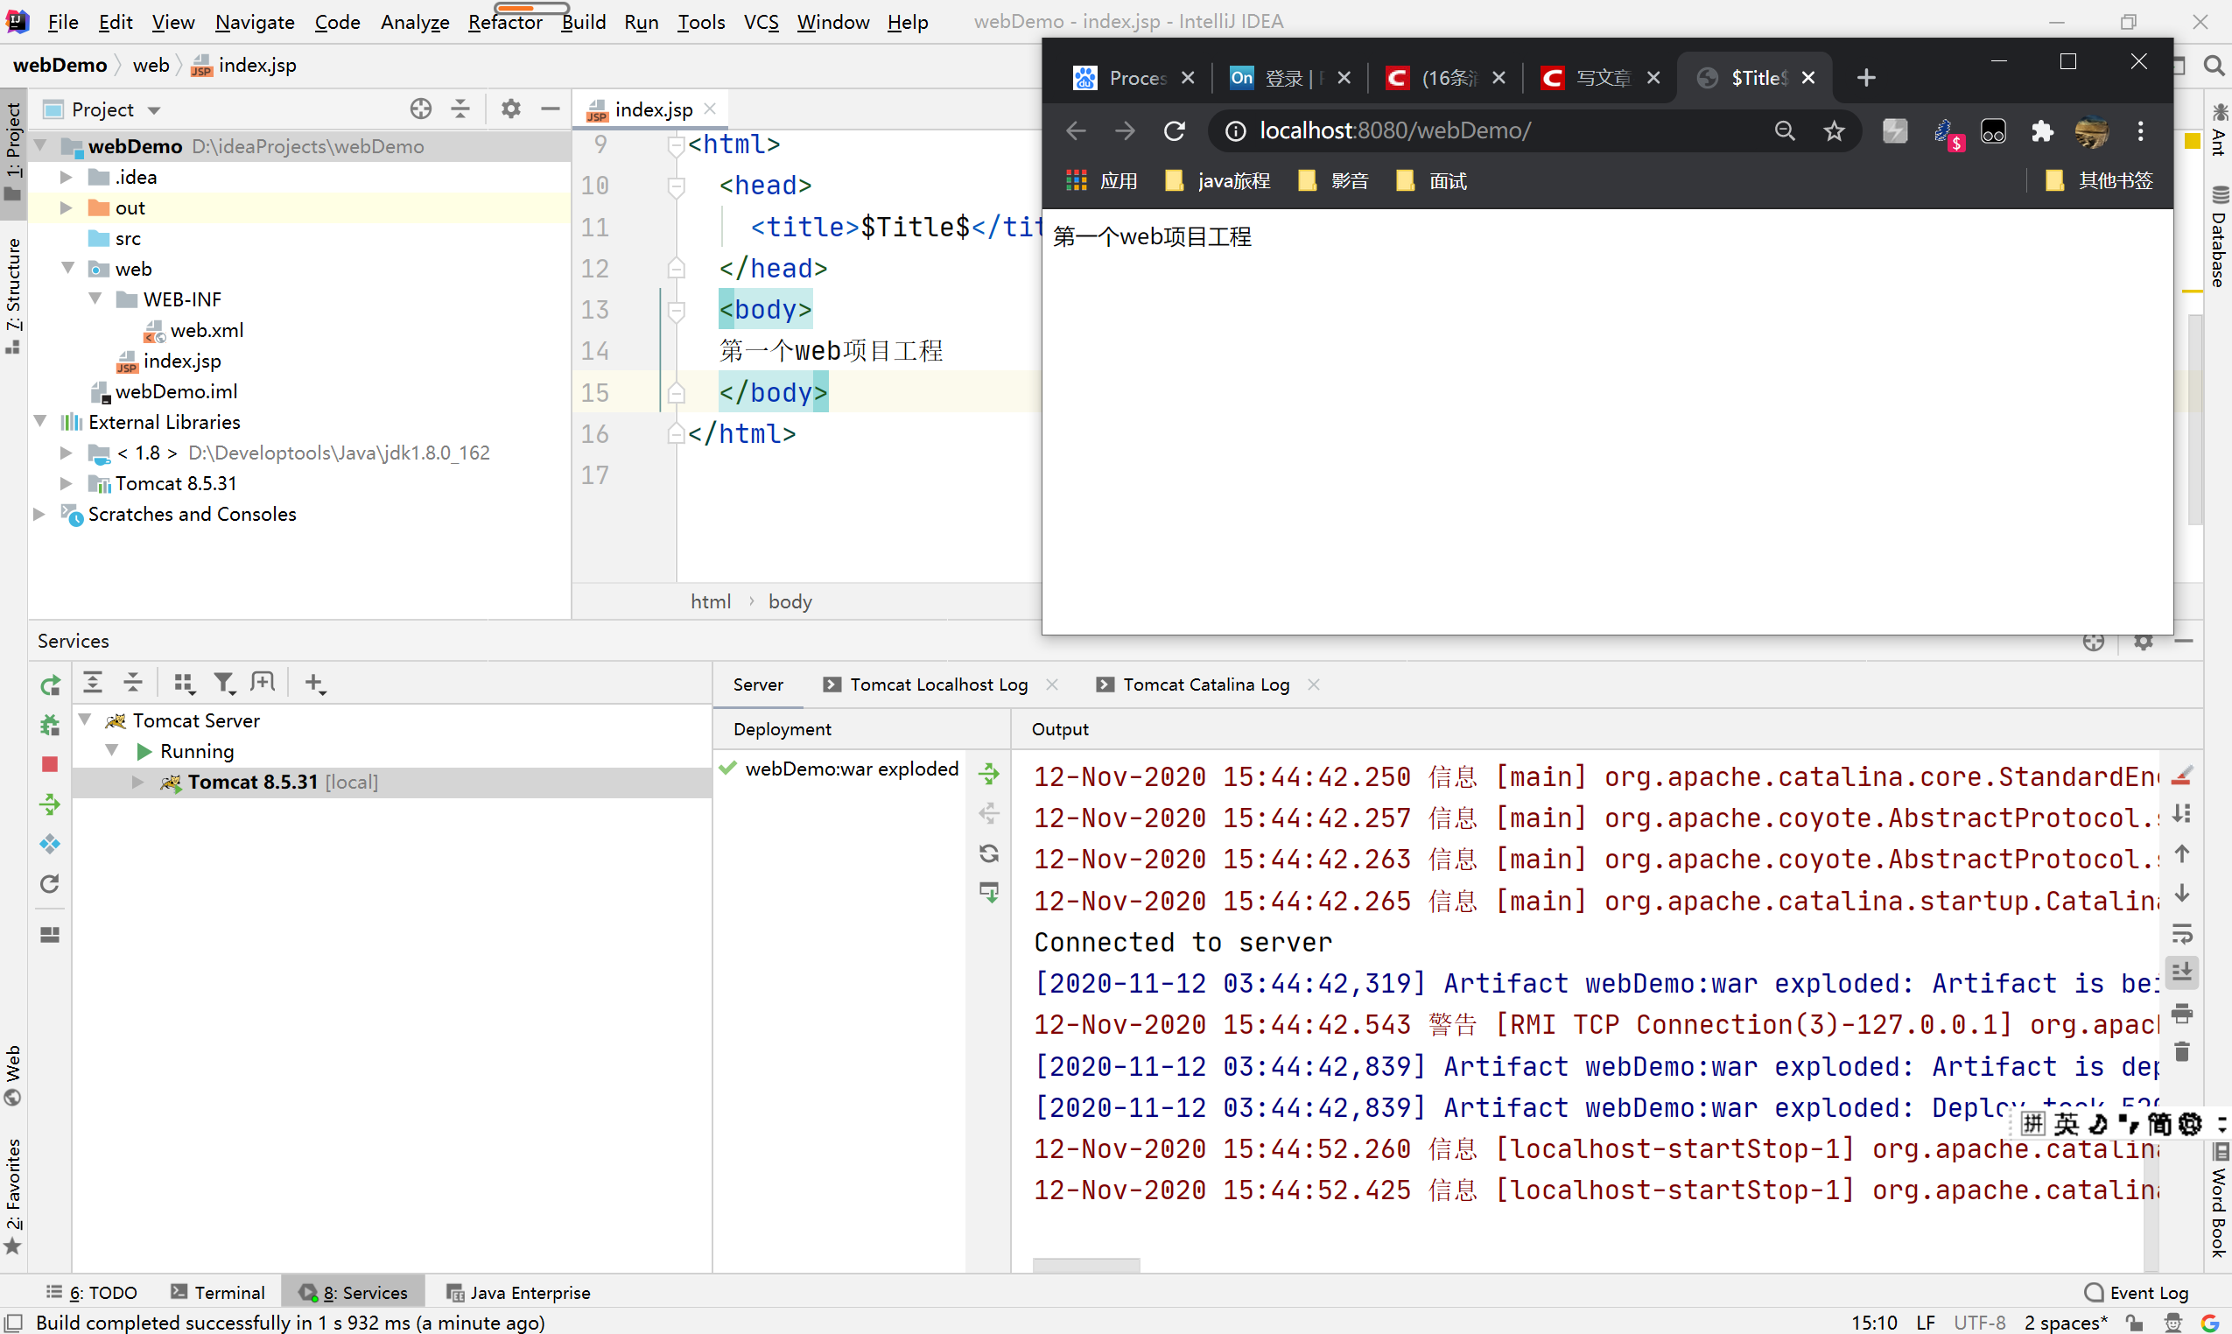The height and width of the screenshot is (1334, 2232).
Task: Click Add Service plus icon
Action: [313, 683]
